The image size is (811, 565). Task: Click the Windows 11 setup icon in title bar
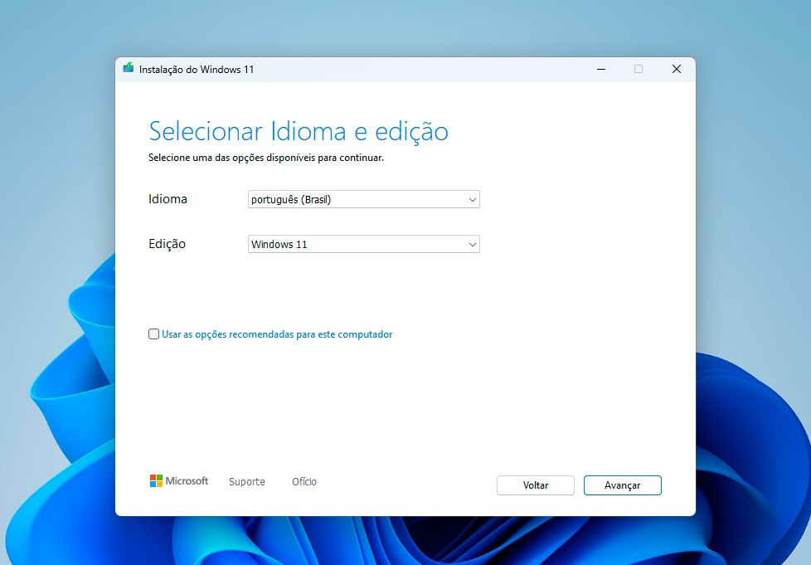click(128, 69)
